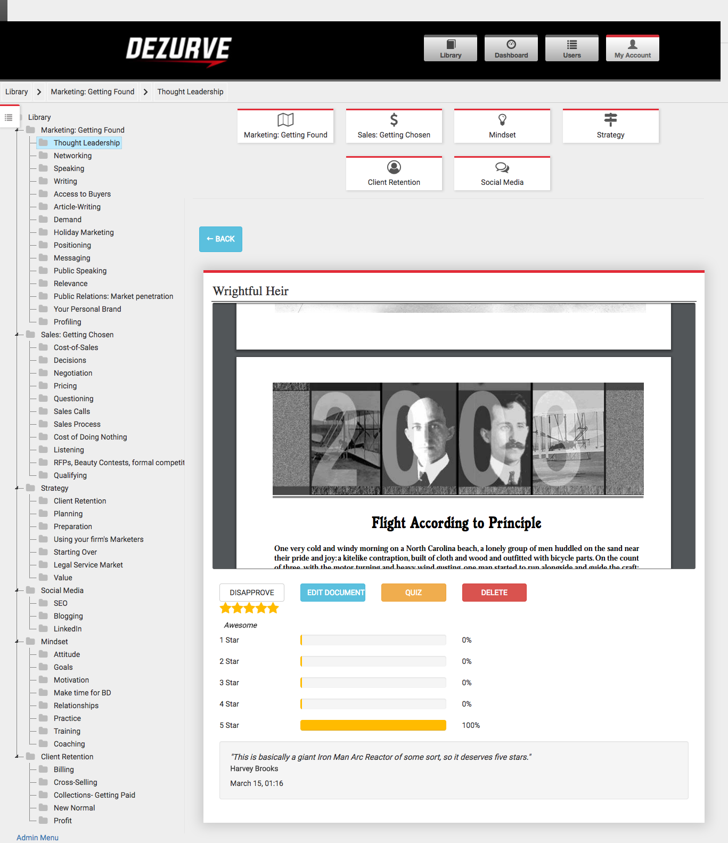Image resolution: width=728 pixels, height=843 pixels.
Task: Click the Back button
Action: (220, 239)
